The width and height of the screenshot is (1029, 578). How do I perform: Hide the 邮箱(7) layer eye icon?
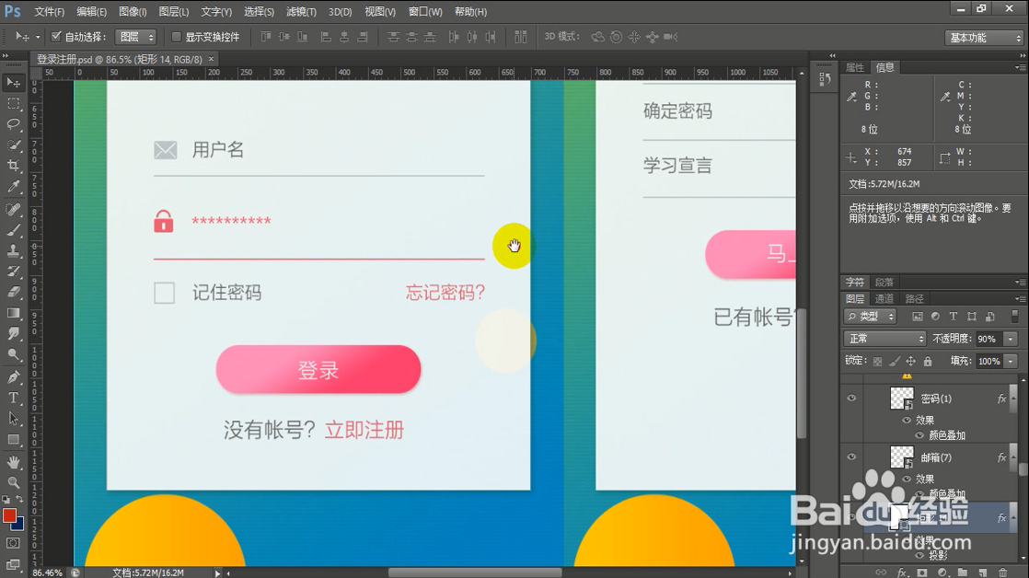(x=851, y=457)
